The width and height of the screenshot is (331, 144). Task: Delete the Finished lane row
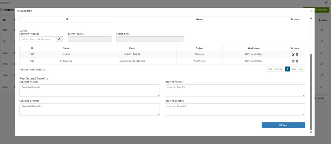(297, 54)
